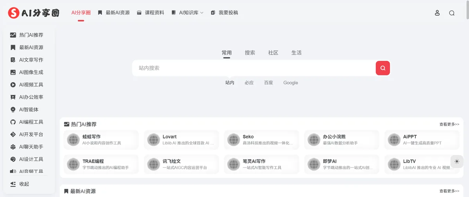Click 查看更多 for 最新AI资源 section

coord(449,191)
